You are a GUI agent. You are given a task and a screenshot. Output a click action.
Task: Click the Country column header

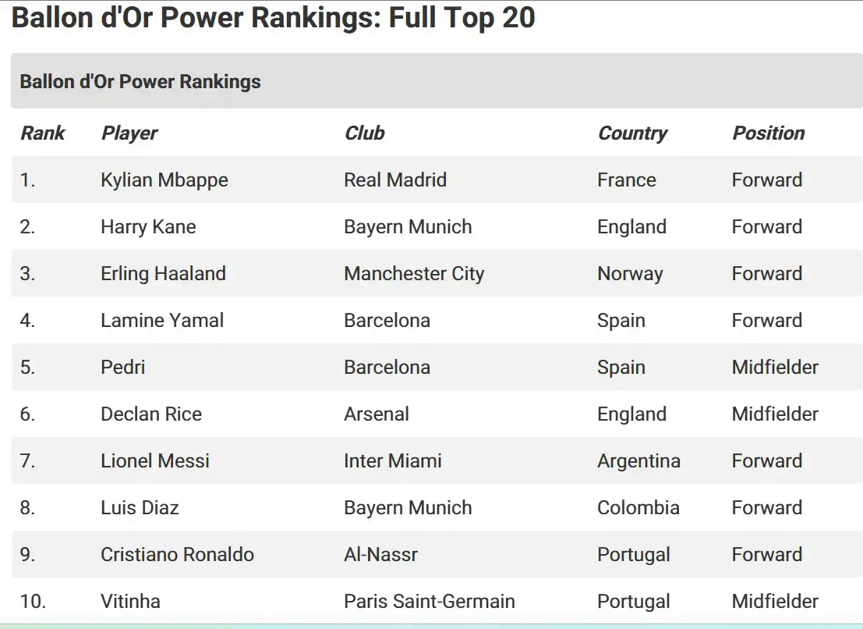tap(632, 133)
